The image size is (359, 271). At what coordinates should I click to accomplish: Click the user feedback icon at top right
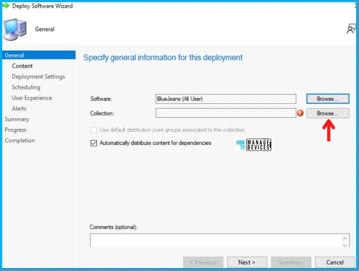(x=351, y=30)
